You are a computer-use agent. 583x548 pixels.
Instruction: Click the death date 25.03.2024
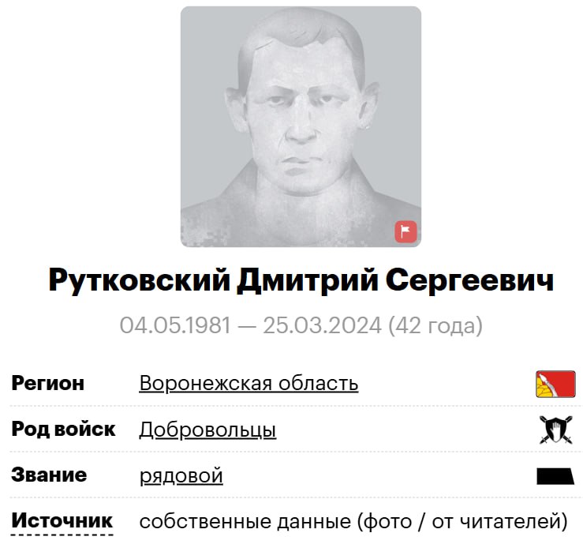[323, 325]
